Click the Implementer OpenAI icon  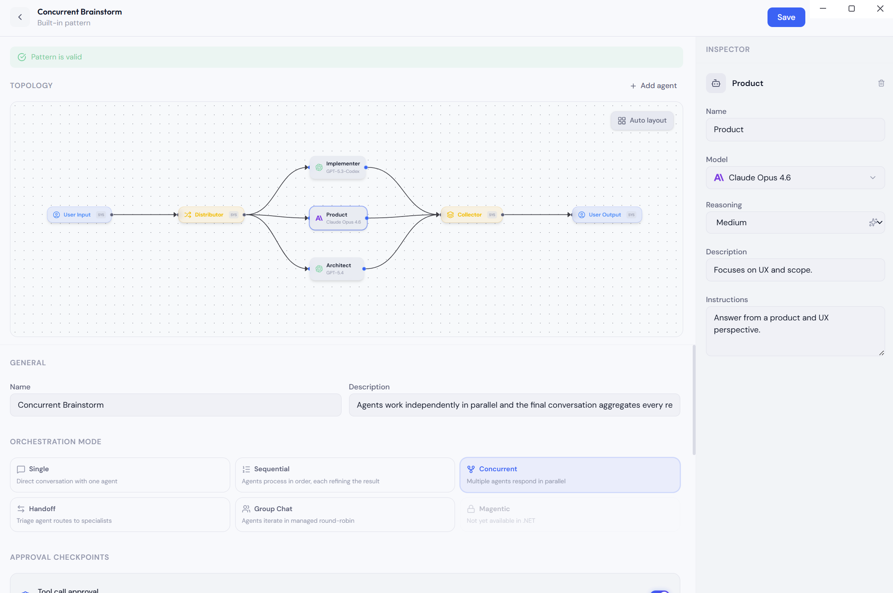(x=319, y=167)
